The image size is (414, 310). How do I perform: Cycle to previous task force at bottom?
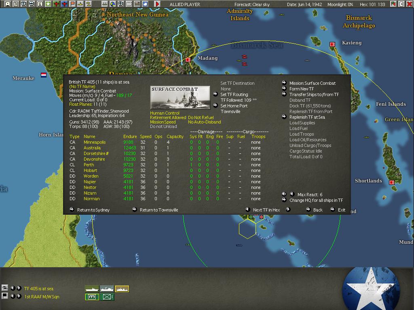13,288
